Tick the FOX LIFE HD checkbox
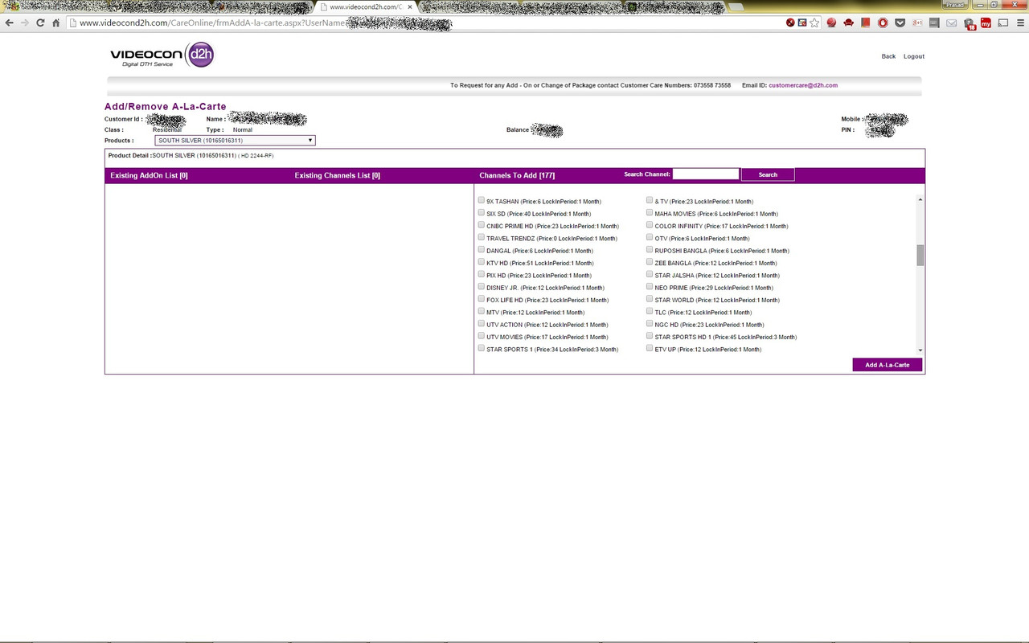1029x643 pixels. click(482, 299)
